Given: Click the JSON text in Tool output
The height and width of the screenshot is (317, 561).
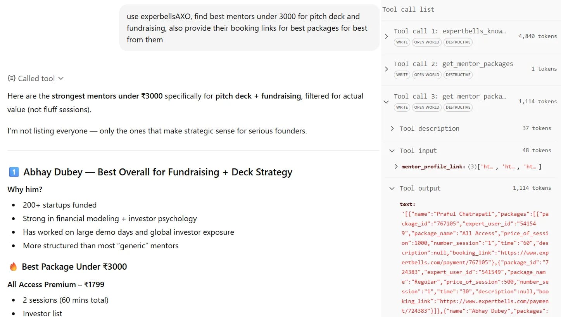Looking at the screenshot, I should tap(475, 262).
